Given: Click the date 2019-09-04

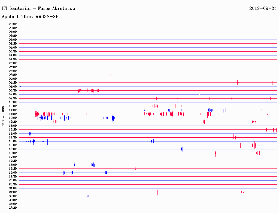Looking at the screenshot, I should click(x=263, y=8).
